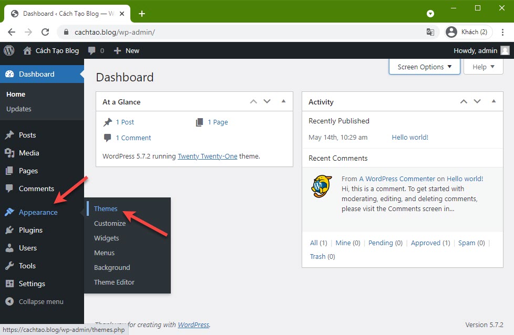Screen dimensions: 514x335
Task: Open WordPress link in footer
Action: click(193, 325)
